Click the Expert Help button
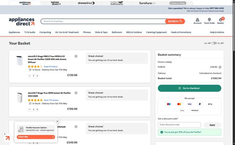 36,137
